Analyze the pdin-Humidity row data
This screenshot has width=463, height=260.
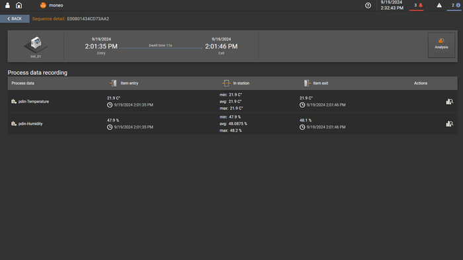[449, 124]
